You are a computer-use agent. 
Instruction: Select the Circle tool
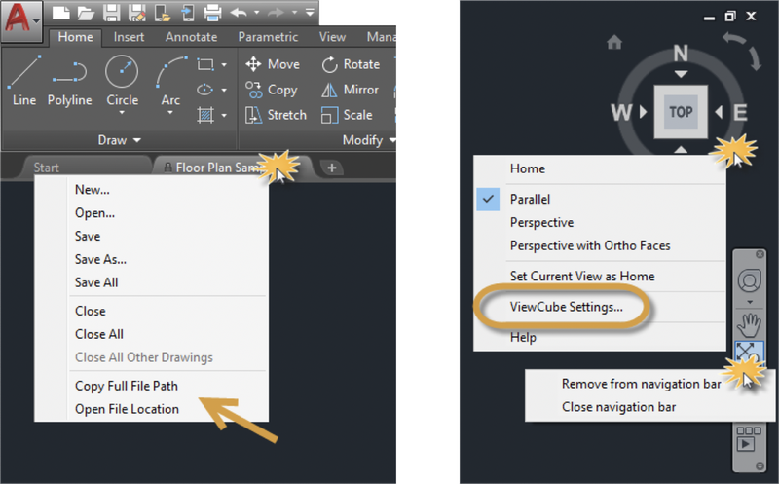coord(123,81)
